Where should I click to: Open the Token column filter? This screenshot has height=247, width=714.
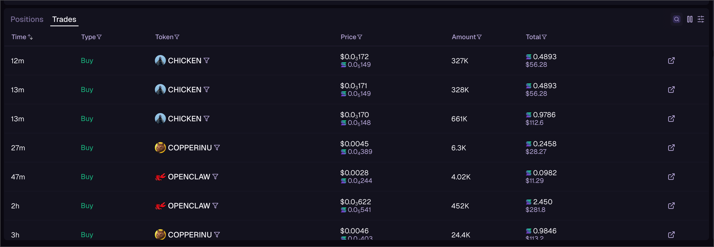pyautogui.click(x=177, y=37)
